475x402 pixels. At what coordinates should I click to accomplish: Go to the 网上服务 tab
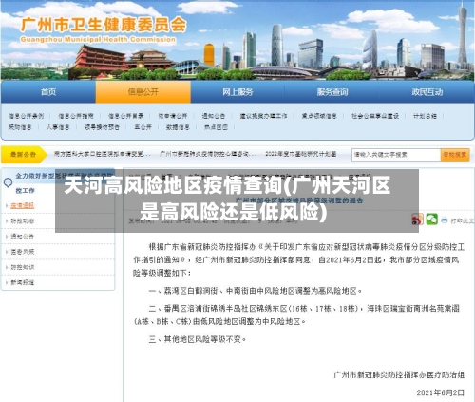click(237, 92)
